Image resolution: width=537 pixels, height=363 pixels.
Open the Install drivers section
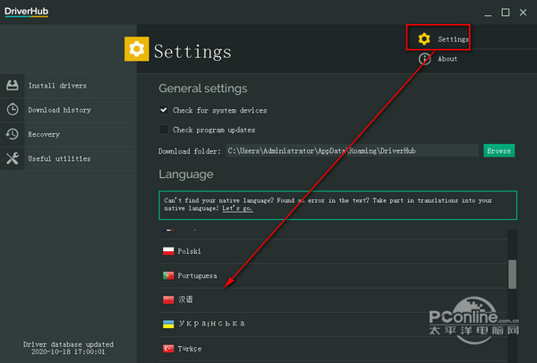pos(57,86)
